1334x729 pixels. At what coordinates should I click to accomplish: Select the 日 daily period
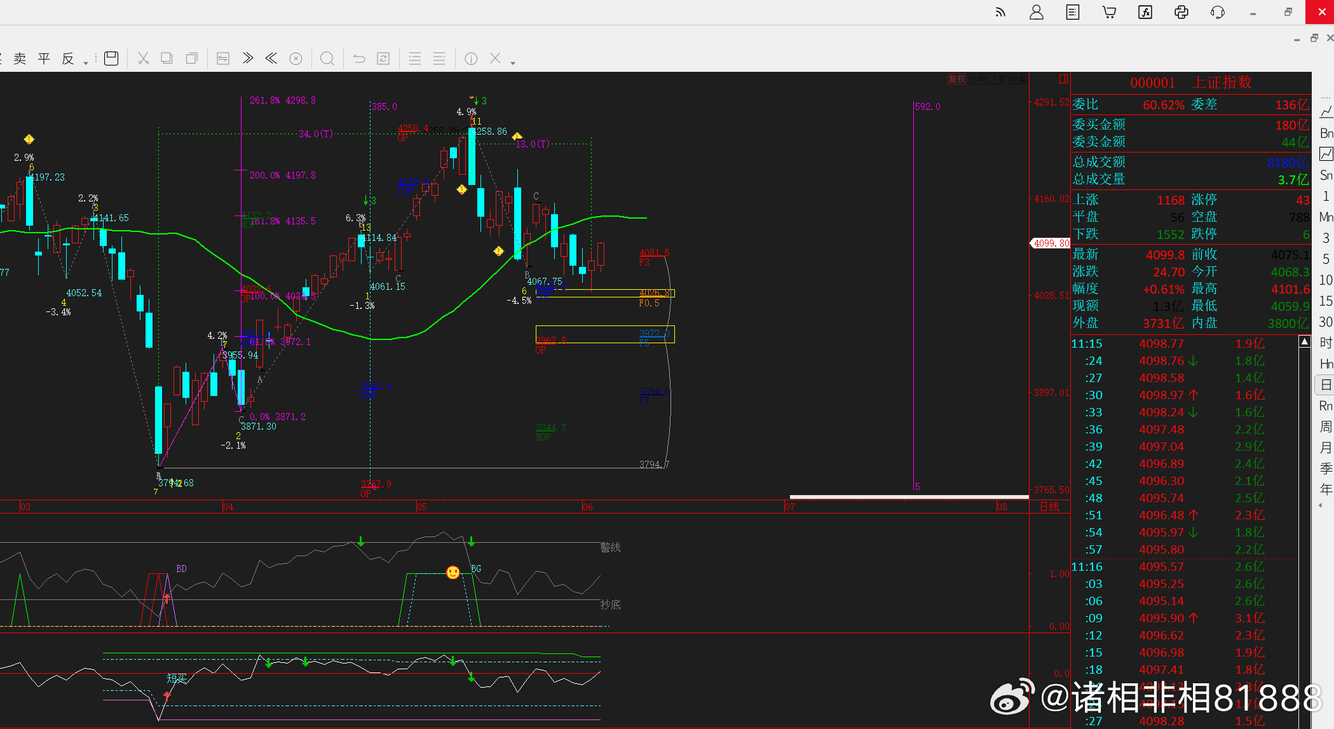(x=1326, y=385)
